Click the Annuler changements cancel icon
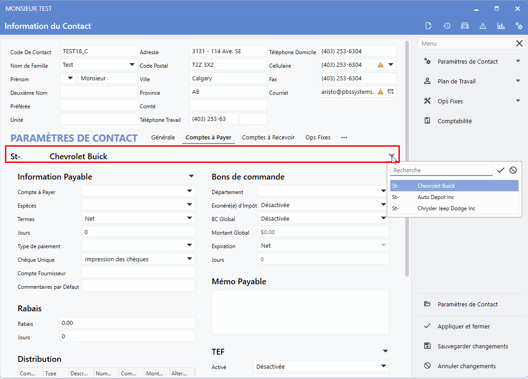Screen dimensions: 528x379 [427, 365]
